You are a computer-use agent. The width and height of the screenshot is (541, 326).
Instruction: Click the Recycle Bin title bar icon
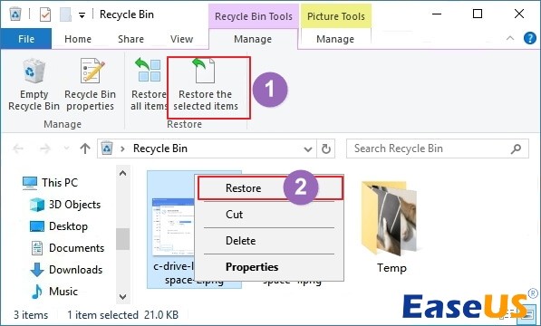click(15, 14)
